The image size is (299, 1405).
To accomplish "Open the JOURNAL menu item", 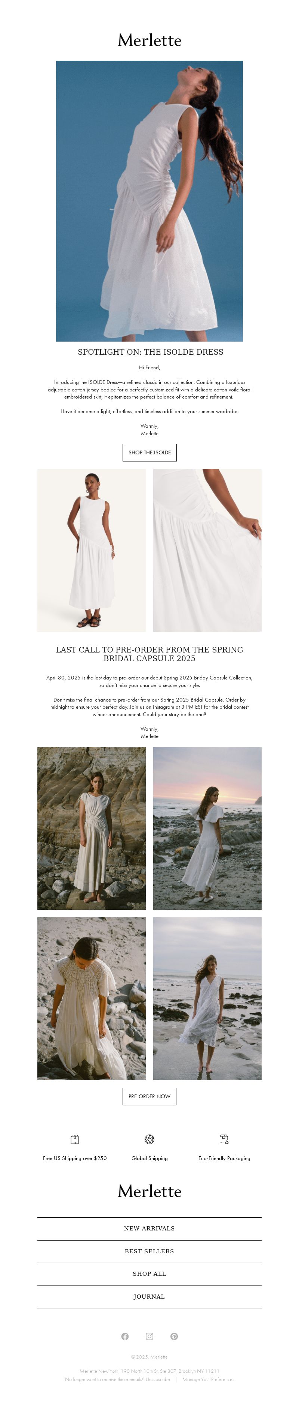I will [x=149, y=1296].
